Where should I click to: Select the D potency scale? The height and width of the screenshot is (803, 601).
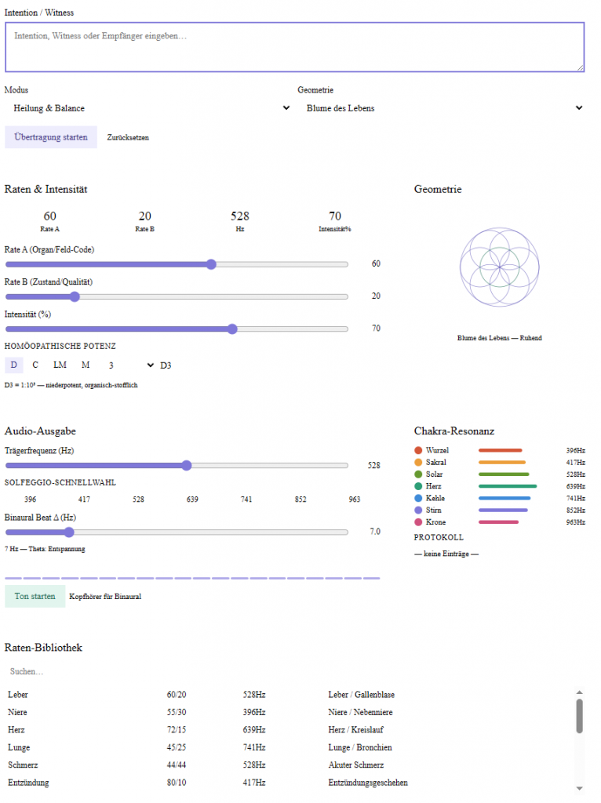click(x=13, y=365)
